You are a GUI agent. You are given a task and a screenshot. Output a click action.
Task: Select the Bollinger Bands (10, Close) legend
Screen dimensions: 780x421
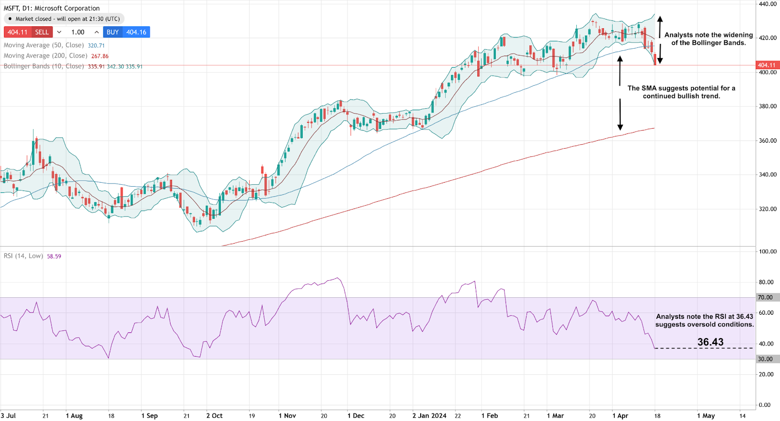click(44, 66)
